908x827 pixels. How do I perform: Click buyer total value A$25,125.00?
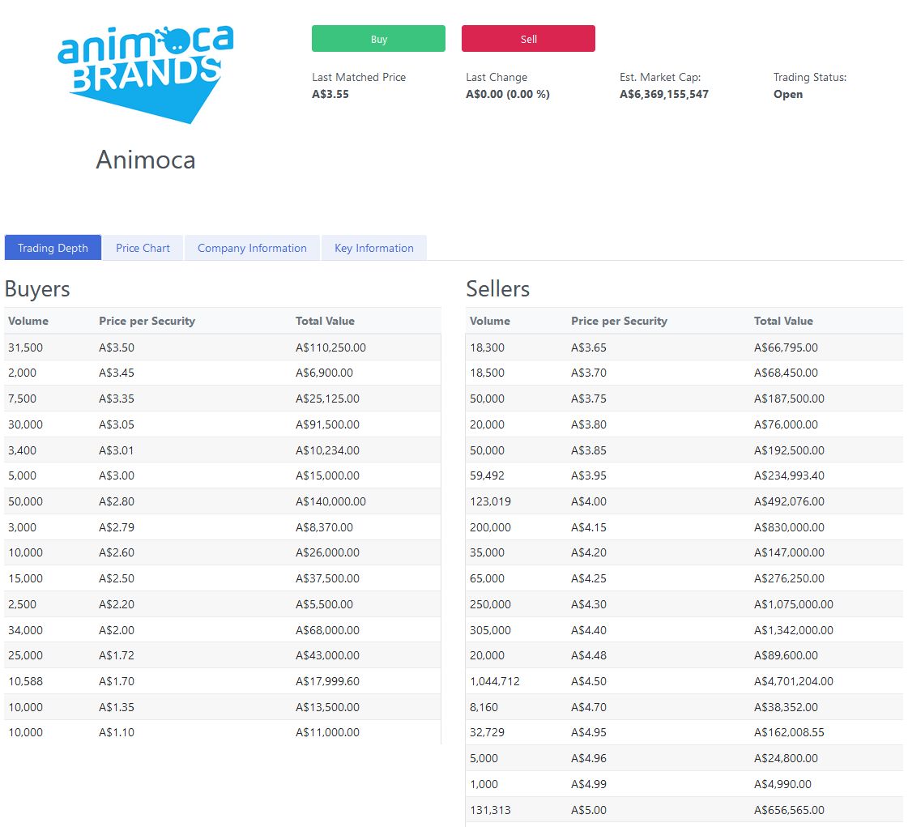click(x=327, y=399)
